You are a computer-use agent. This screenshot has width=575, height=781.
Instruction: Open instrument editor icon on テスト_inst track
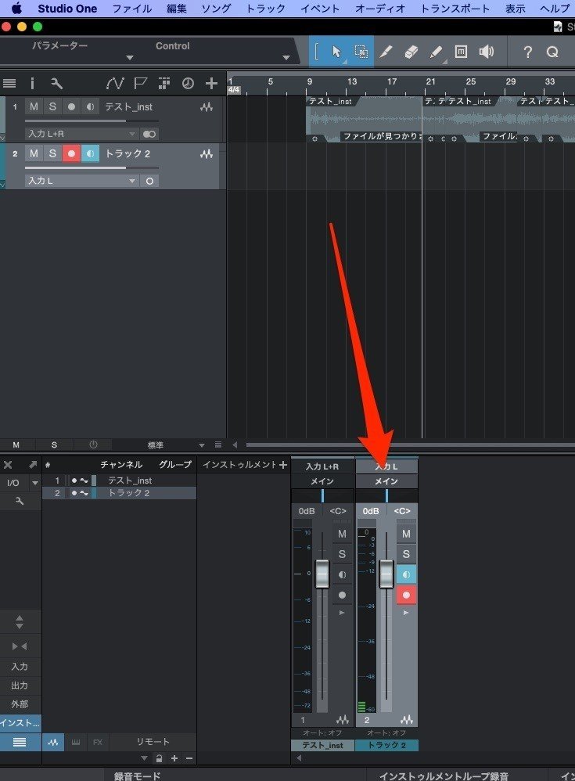point(207,107)
